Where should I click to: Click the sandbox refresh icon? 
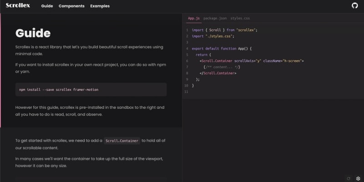click(349, 178)
